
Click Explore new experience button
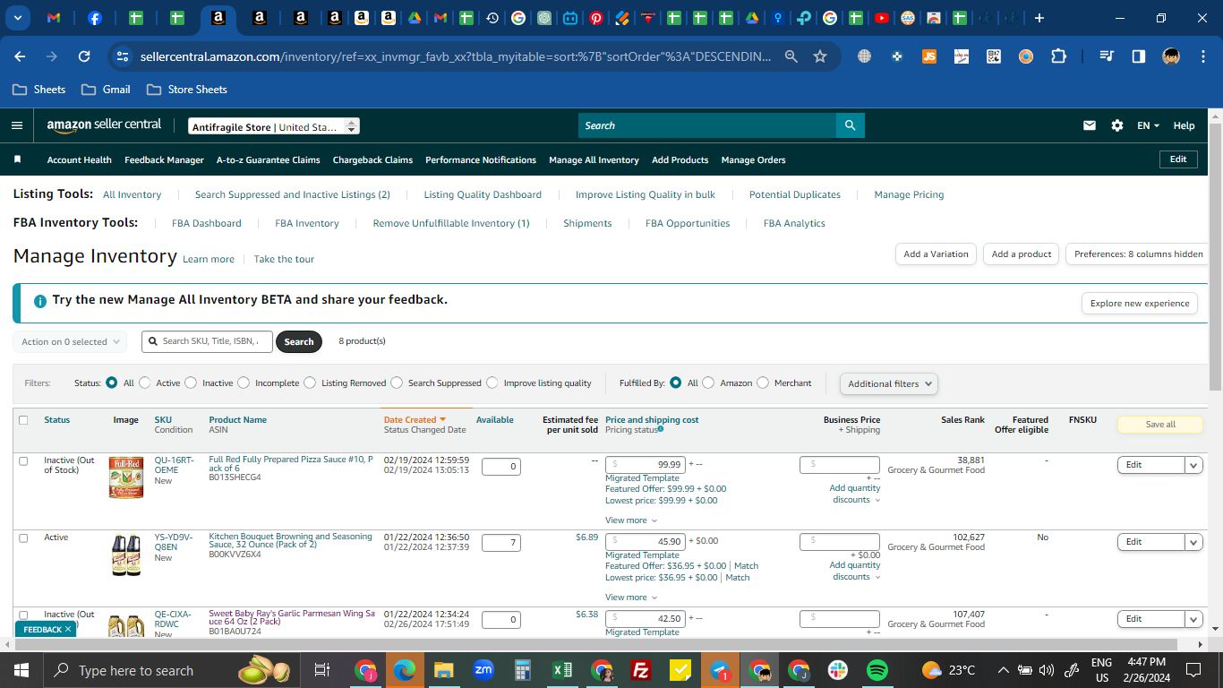pos(1140,303)
